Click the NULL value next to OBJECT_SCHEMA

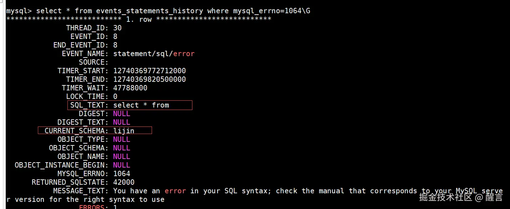click(122, 148)
